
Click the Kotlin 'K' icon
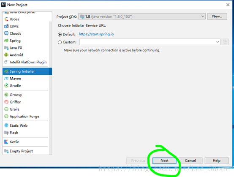pyautogui.click(x=6, y=142)
